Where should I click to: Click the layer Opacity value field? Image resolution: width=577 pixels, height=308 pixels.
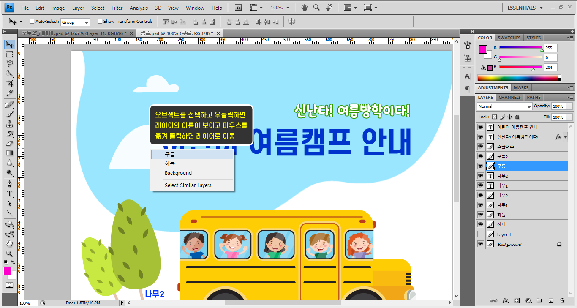(x=558, y=106)
